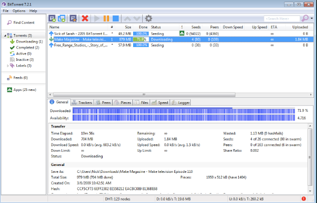Click the 100.0% bar of Sick of Sarah
317x203 pixels.
pos(141,34)
